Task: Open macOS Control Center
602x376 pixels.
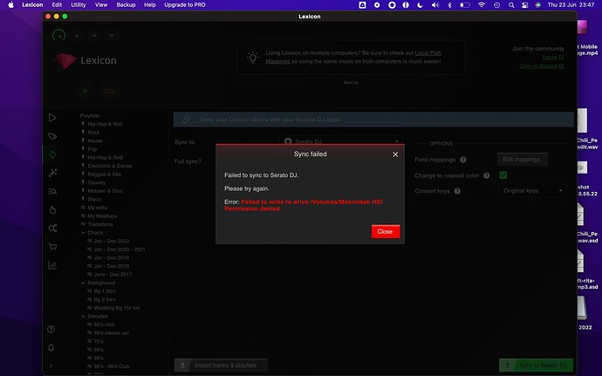Action: pyautogui.click(x=525, y=5)
